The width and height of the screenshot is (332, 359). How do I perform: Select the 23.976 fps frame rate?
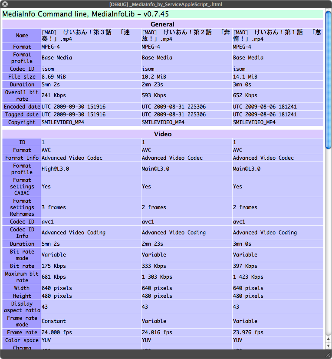click(x=248, y=333)
